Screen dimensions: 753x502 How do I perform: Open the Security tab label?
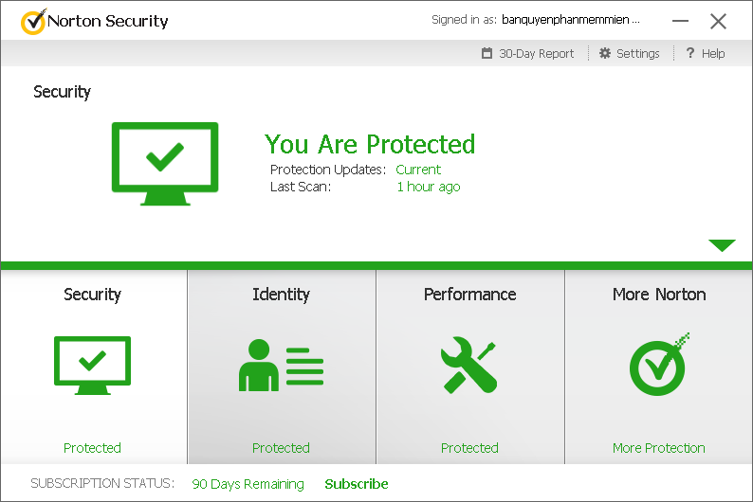pyautogui.click(x=92, y=295)
